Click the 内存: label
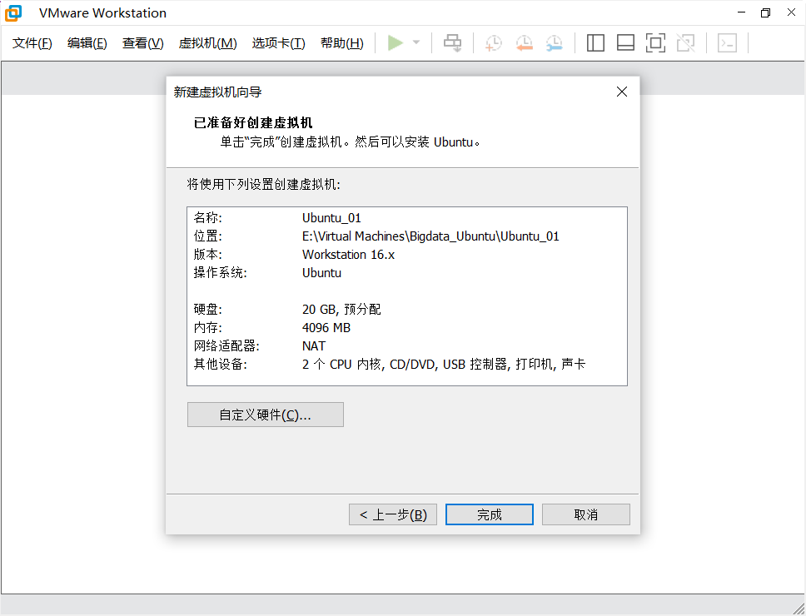The image size is (806, 616). click(x=207, y=328)
